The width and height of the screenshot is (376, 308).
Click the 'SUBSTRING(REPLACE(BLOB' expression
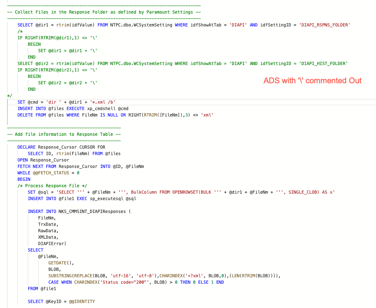click(77, 276)
